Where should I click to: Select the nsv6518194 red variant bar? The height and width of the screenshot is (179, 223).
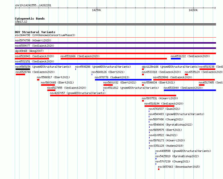pos(159,106)
